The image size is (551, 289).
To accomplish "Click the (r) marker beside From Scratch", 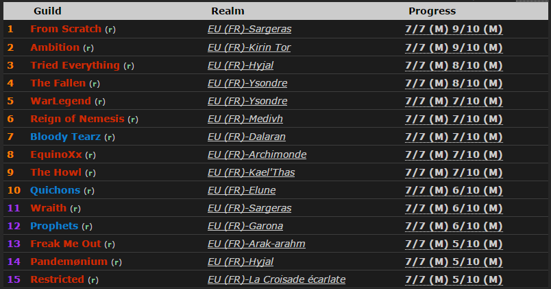I will coord(109,30).
